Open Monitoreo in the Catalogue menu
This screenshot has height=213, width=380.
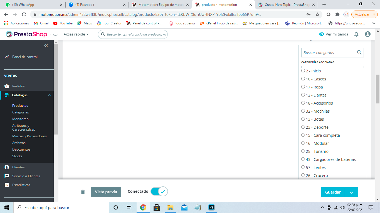point(20,119)
